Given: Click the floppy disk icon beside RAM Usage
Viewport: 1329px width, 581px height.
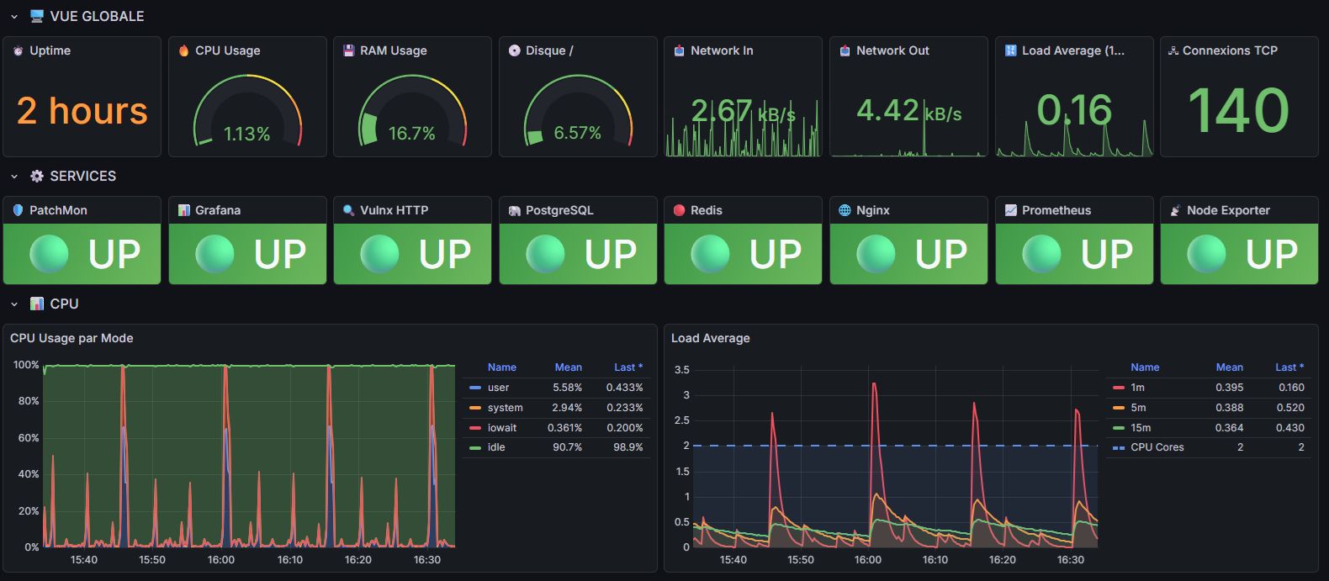Looking at the screenshot, I should tap(348, 50).
